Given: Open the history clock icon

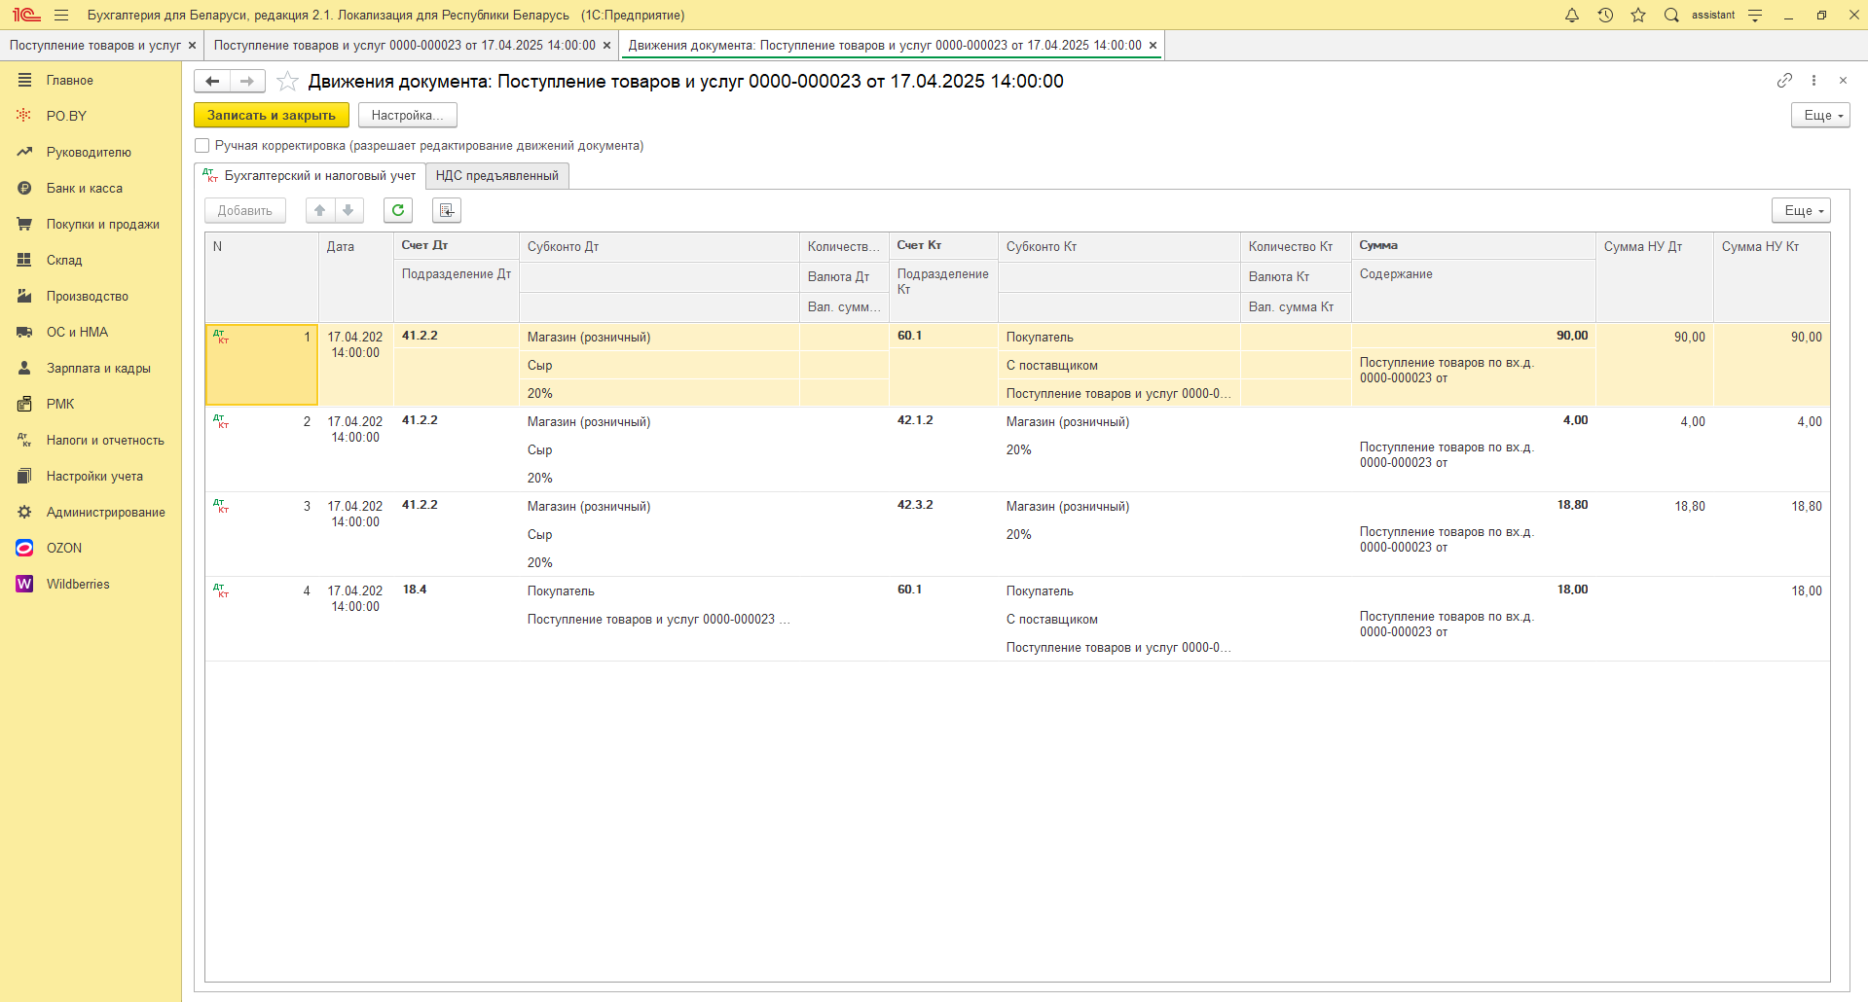Looking at the screenshot, I should 1605,15.
